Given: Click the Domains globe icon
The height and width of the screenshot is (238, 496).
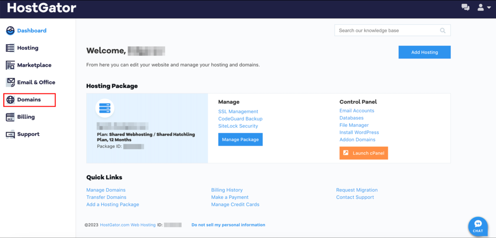Looking at the screenshot, I should [x=10, y=100].
